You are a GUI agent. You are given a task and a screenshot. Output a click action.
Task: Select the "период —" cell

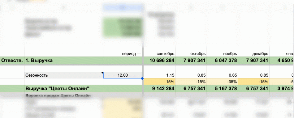point(123,53)
